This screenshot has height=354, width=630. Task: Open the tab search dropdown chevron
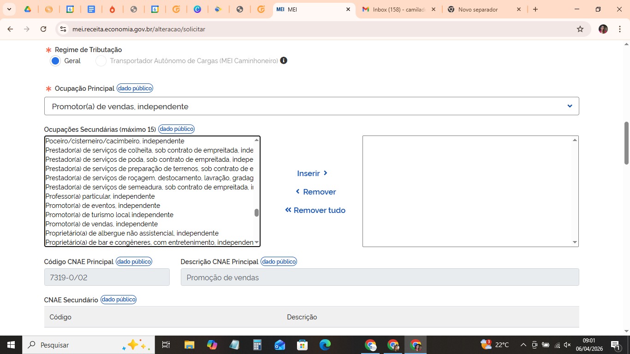pyautogui.click(x=9, y=9)
